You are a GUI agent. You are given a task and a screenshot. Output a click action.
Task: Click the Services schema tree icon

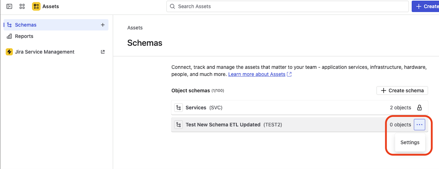point(179,108)
